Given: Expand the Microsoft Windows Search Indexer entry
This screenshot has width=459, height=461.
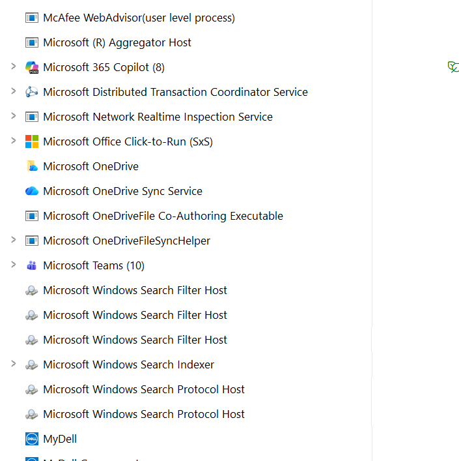Looking at the screenshot, I should pos(13,364).
